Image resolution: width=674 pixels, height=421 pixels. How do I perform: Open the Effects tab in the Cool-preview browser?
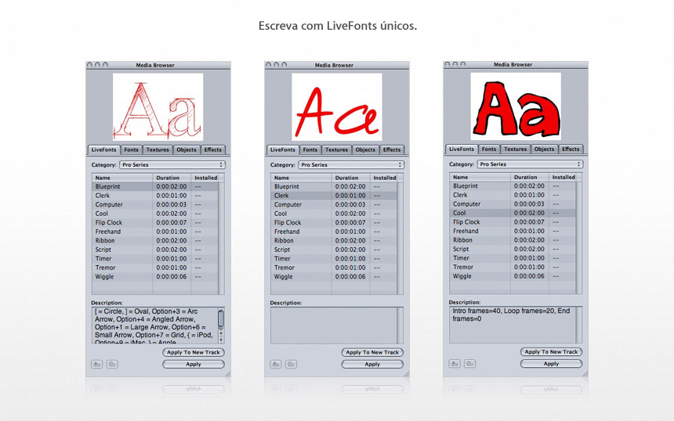571,149
